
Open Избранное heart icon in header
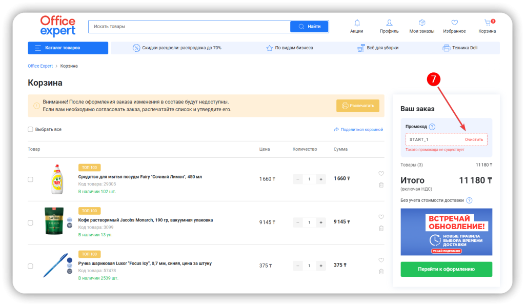point(454,23)
